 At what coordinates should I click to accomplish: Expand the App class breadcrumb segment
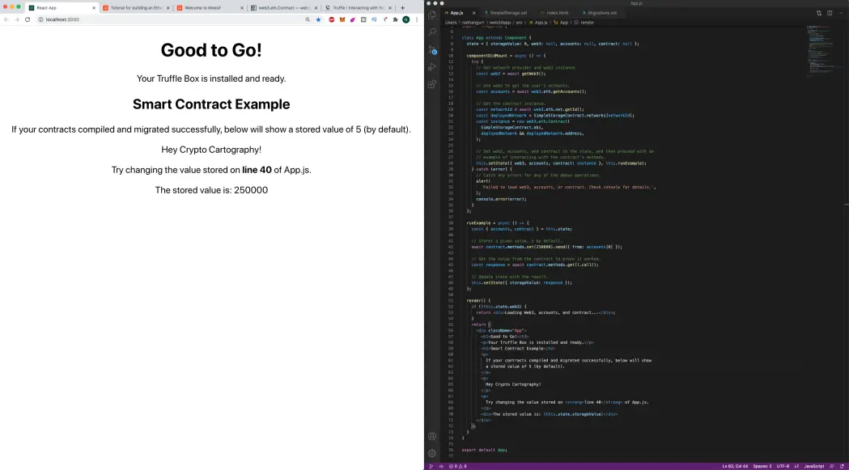(561, 23)
